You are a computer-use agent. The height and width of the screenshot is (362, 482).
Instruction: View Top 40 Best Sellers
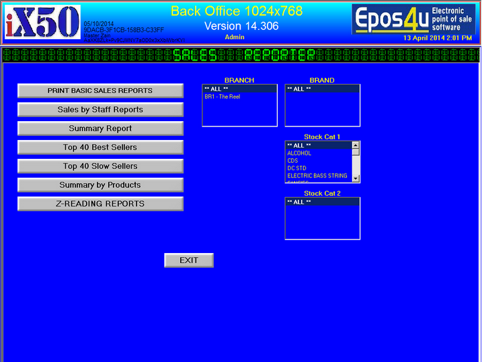(x=100, y=147)
